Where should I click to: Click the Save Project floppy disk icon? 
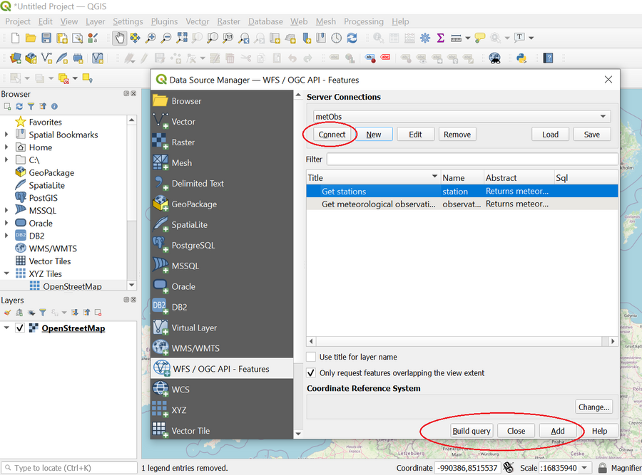tap(46, 38)
